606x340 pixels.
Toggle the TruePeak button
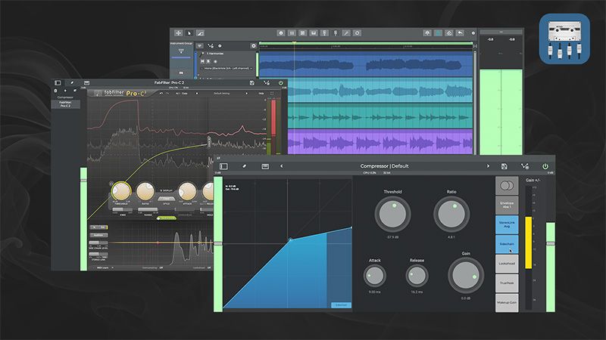[x=507, y=283]
